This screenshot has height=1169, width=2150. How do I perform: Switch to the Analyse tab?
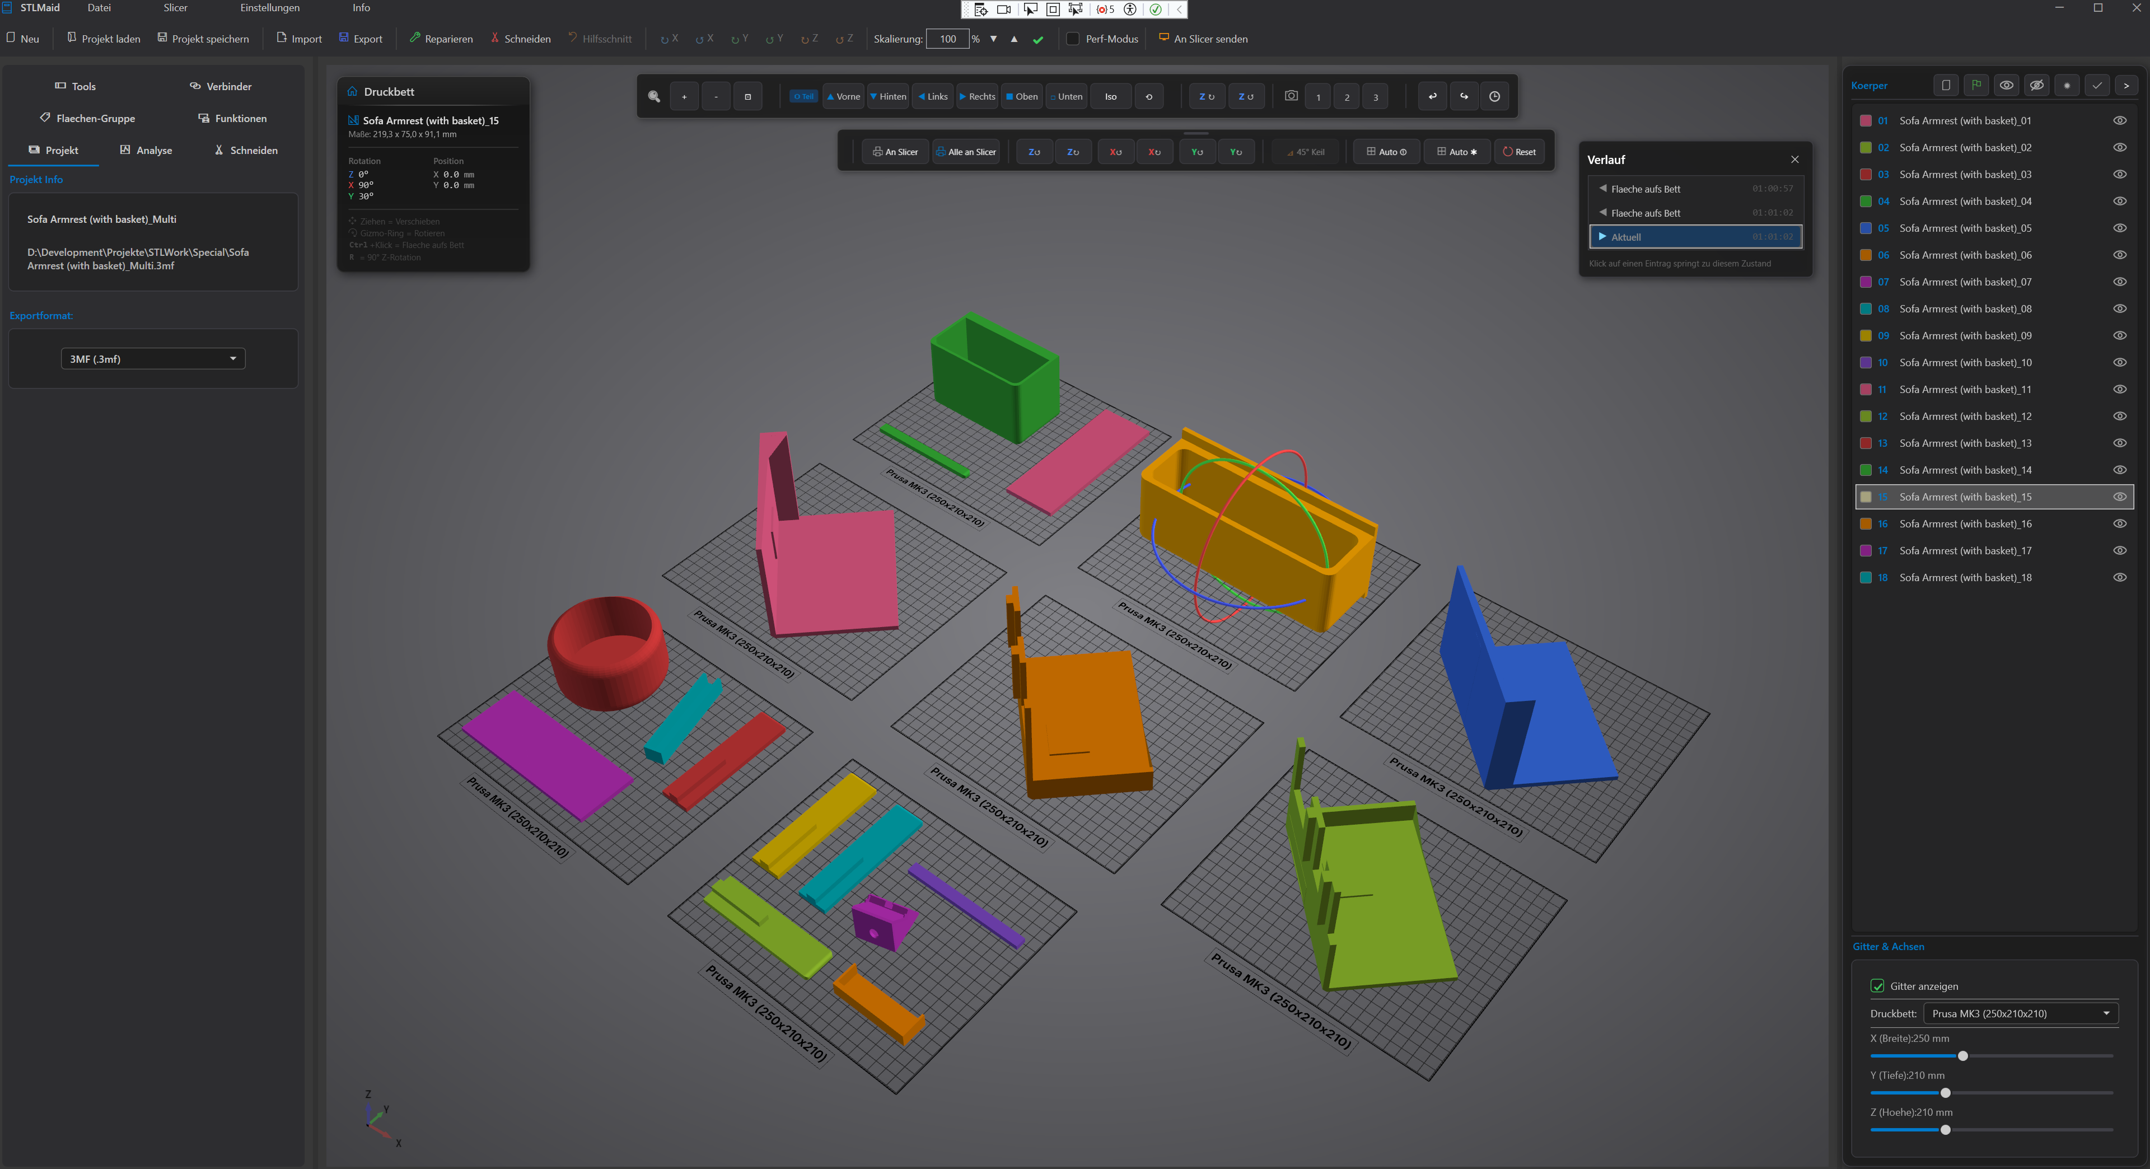click(146, 150)
